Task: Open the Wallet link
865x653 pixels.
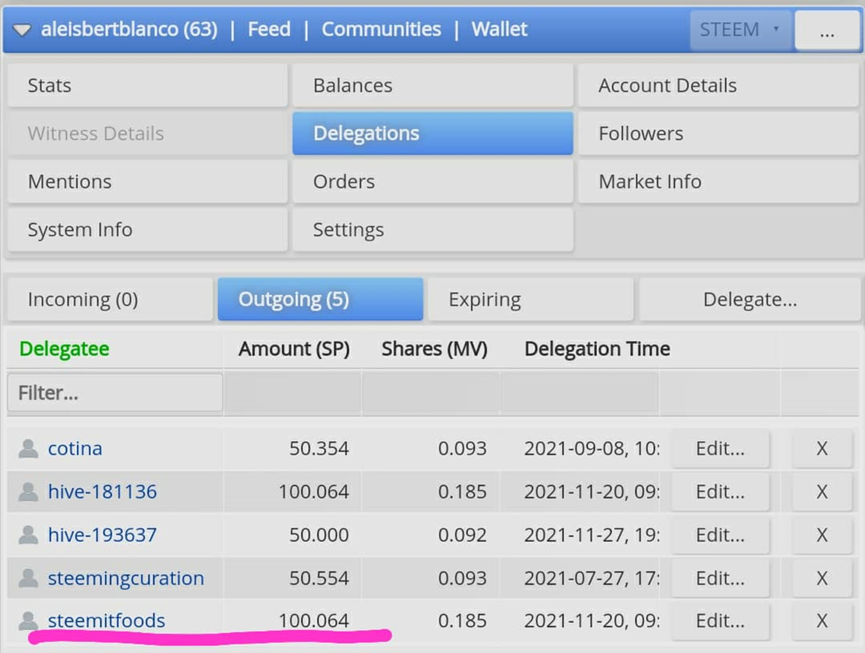Action: tap(499, 29)
